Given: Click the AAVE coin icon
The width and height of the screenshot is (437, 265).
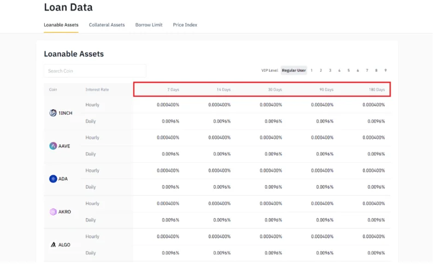Looking at the screenshot, I should coord(53,146).
